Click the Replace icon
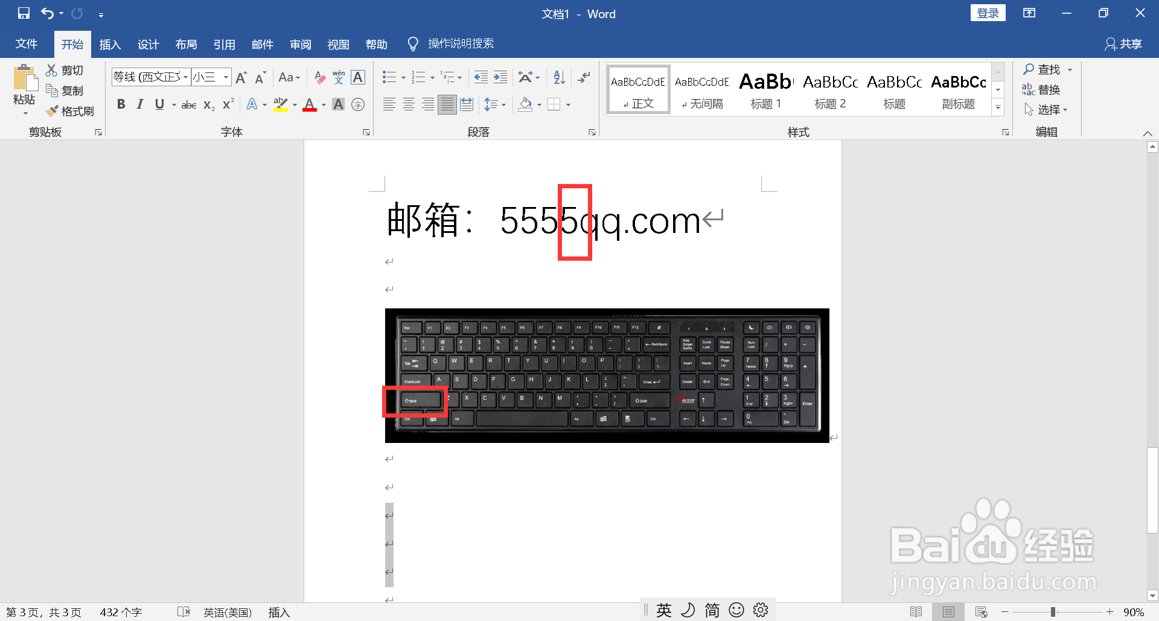1159x621 pixels. pyautogui.click(x=1029, y=89)
